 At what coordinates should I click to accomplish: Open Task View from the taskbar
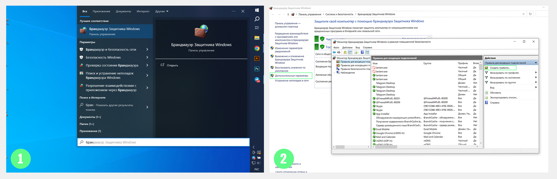pyautogui.click(x=257, y=28)
